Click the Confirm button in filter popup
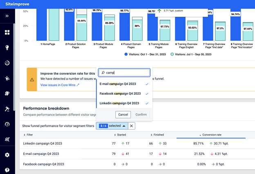Viewport: 255px width, 174px height. click(x=141, y=115)
